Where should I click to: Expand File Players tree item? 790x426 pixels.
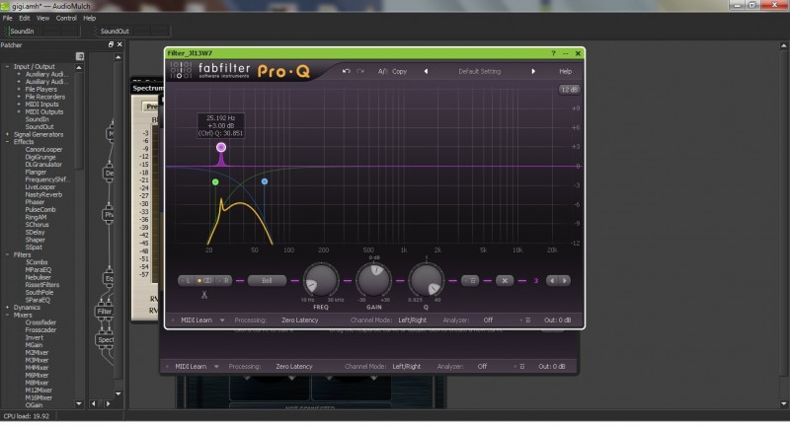tap(19, 89)
